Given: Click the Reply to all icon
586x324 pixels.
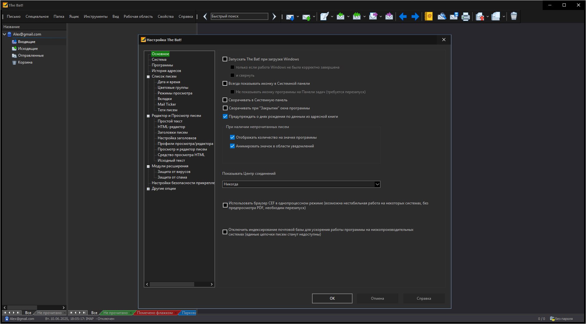Looking at the screenshot, I should pos(357,16).
